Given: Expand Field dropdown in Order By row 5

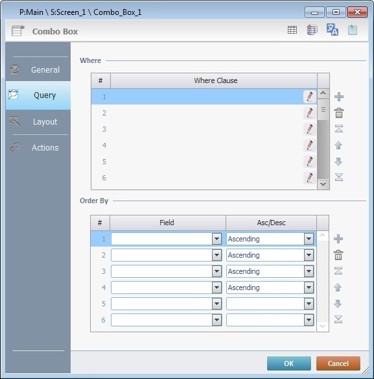Looking at the screenshot, I should 217,304.
